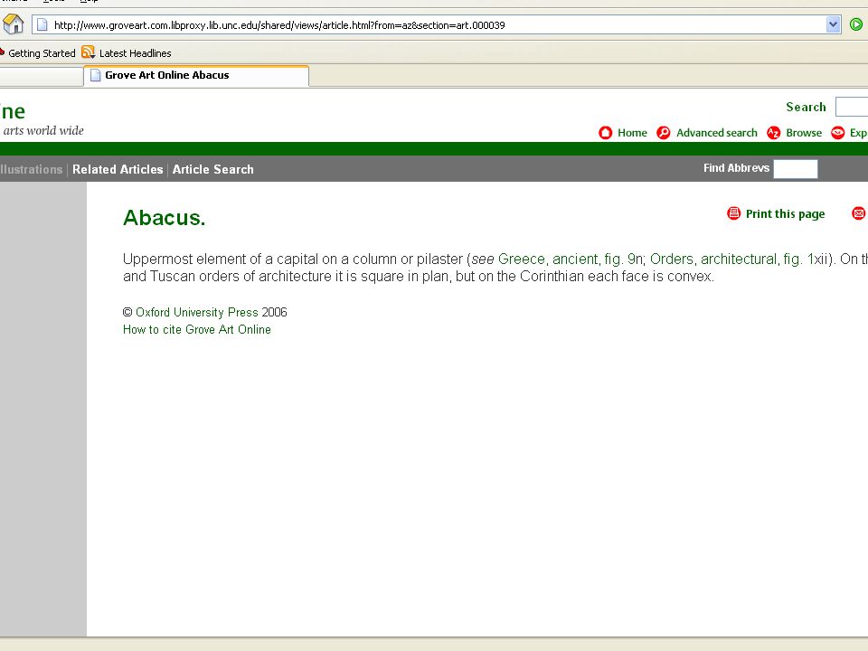Viewport: 868px width, 651px height.
Task: Click the URL address field
Action: pyautogui.click(x=438, y=25)
